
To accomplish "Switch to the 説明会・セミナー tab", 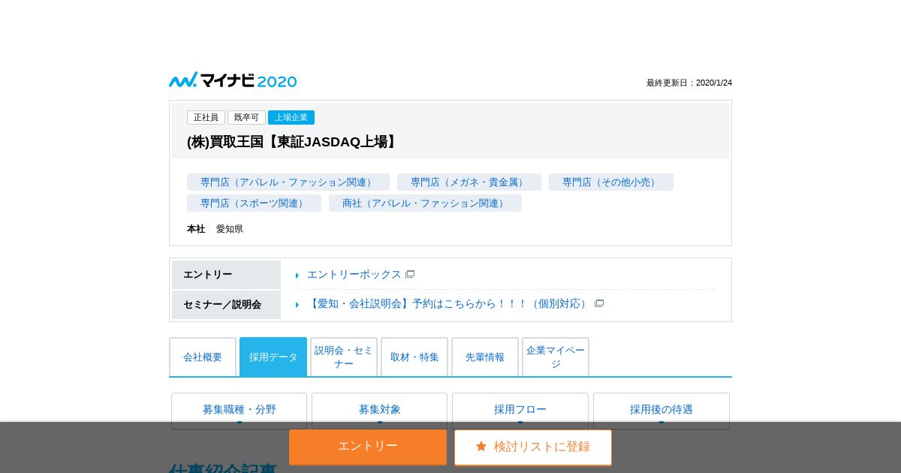I will [x=344, y=357].
